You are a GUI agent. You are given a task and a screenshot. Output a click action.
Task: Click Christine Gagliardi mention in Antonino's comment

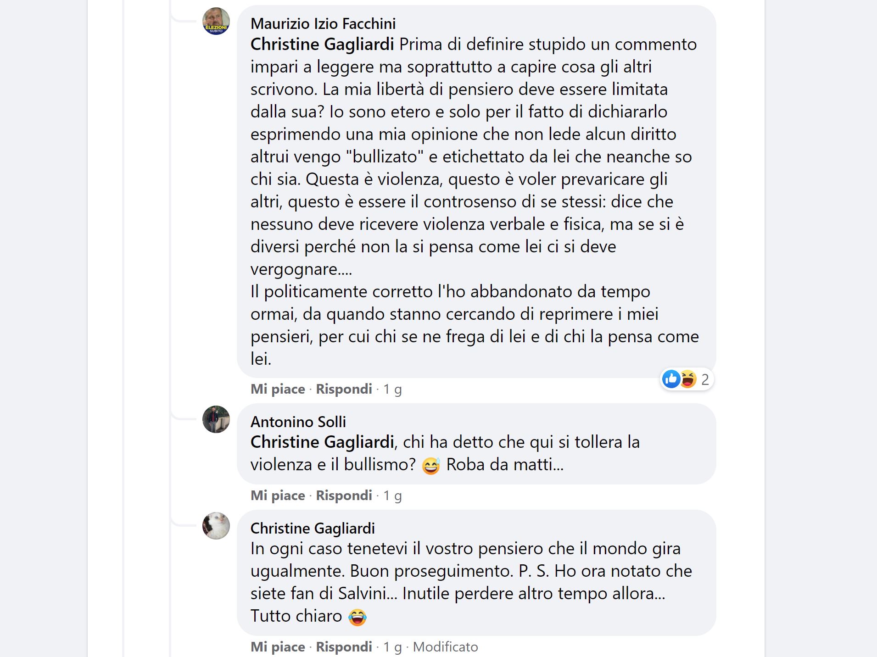click(322, 442)
